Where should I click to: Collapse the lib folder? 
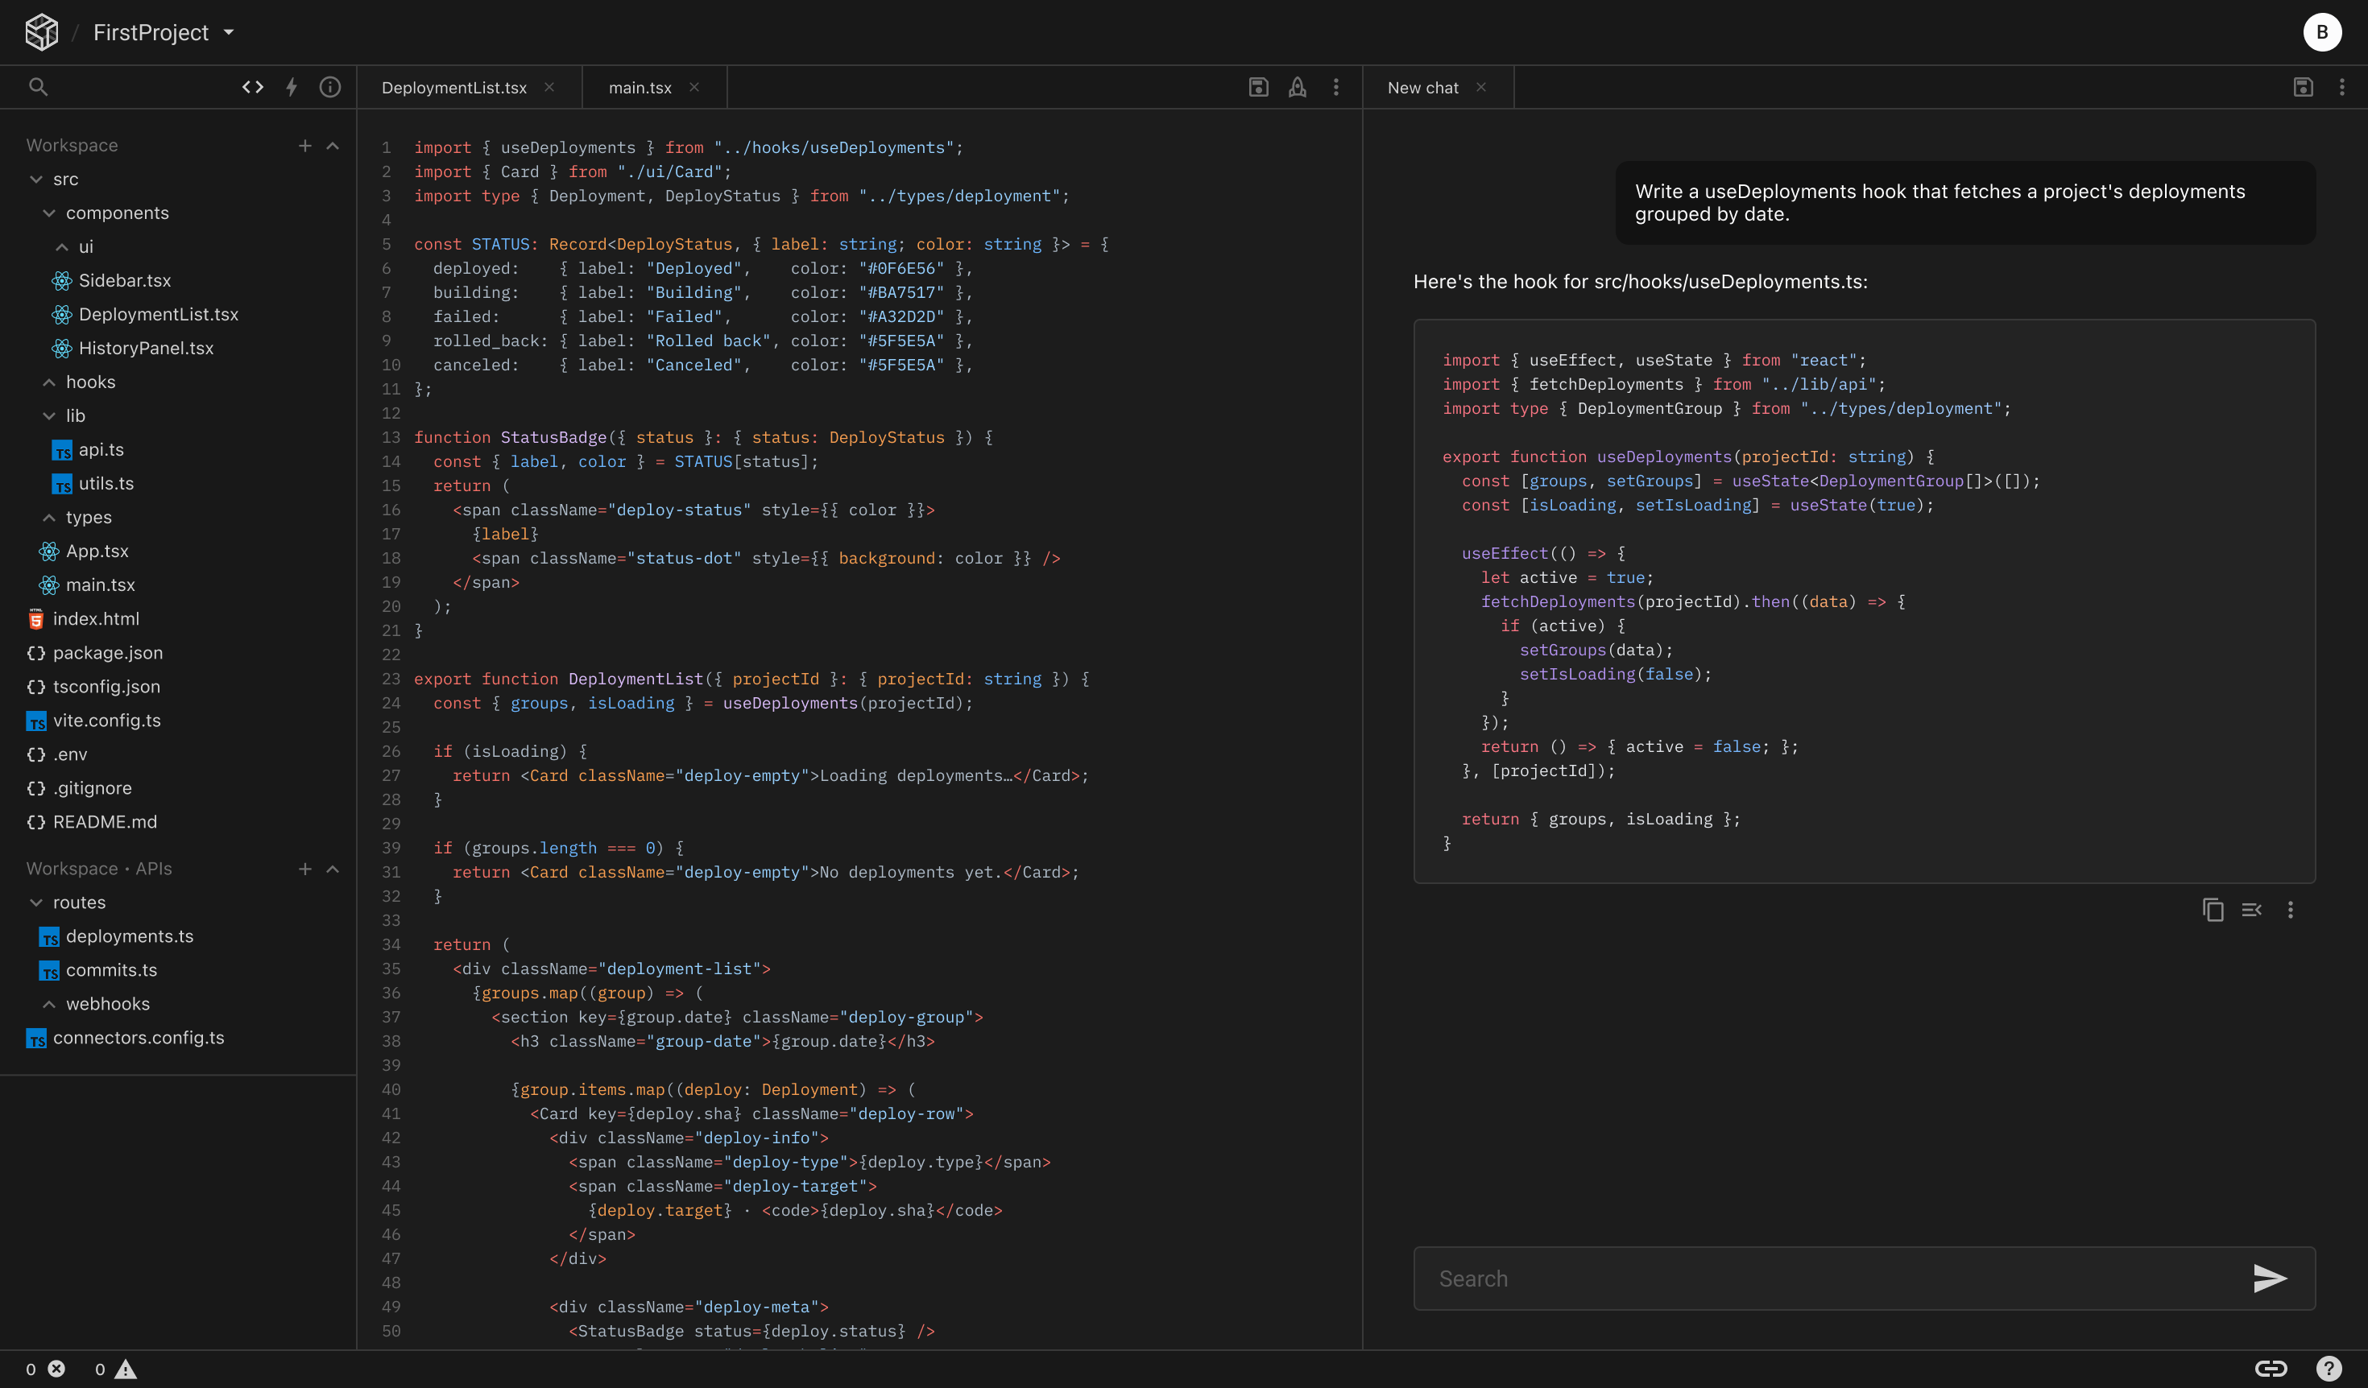49,416
